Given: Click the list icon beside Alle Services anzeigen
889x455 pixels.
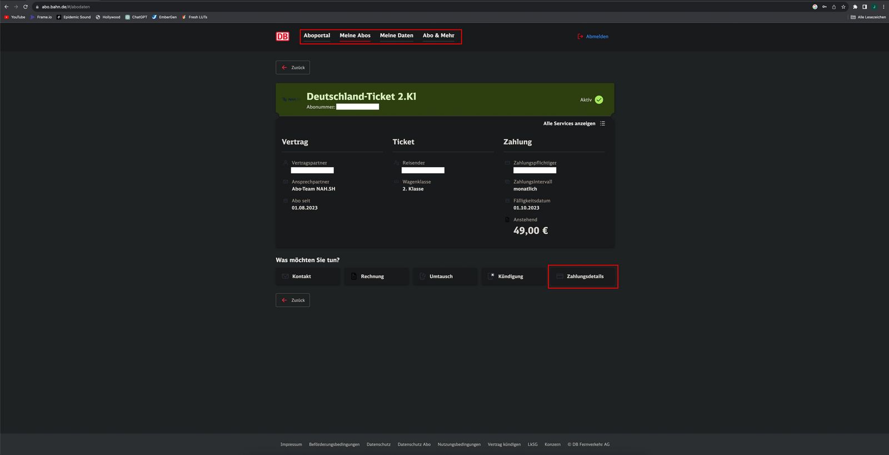Looking at the screenshot, I should coord(602,123).
